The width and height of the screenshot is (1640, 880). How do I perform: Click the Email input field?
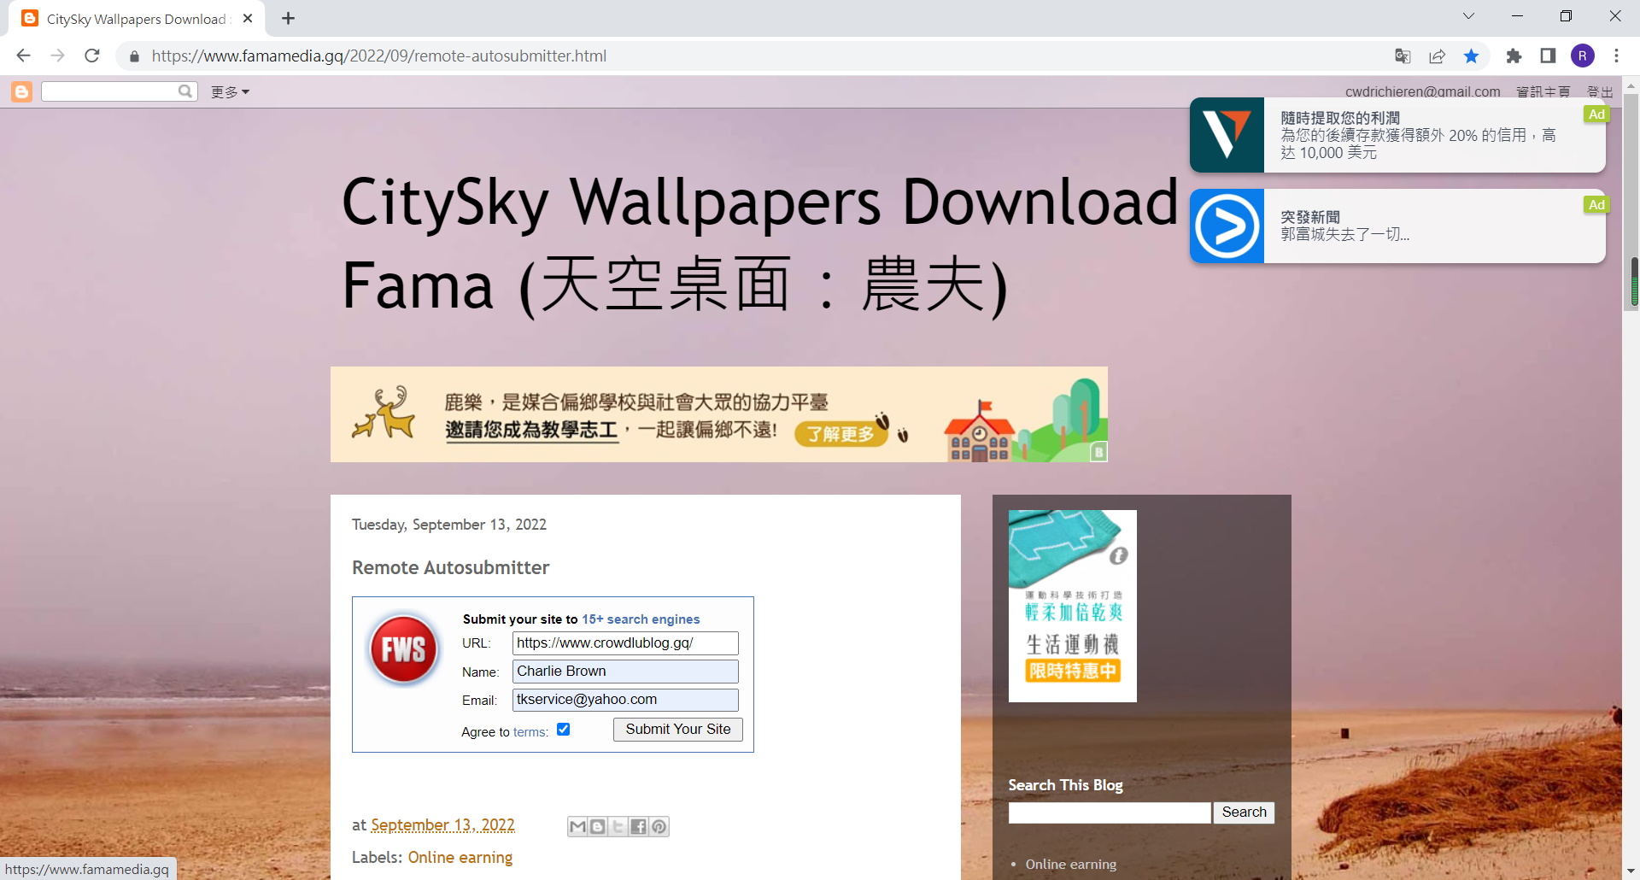(x=625, y=700)
